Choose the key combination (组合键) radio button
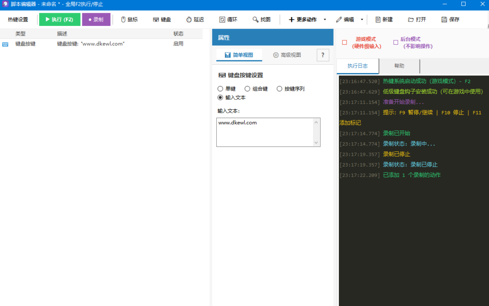This screenshot has height=306, width=489. (247, 89)
